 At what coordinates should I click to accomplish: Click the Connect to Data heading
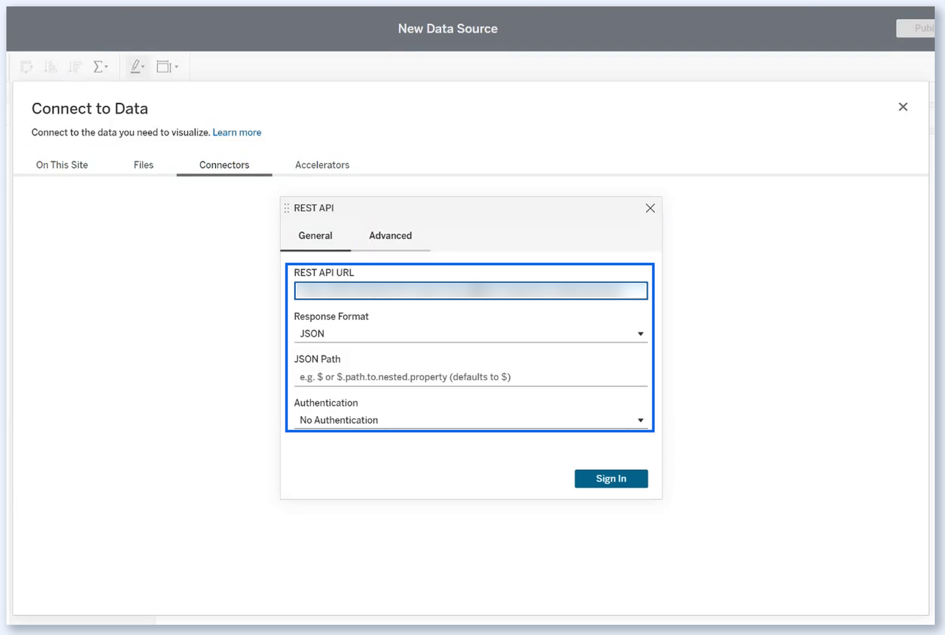90,109
